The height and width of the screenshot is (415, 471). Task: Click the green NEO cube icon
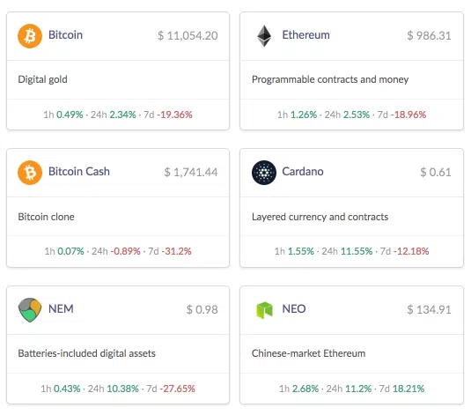coord(264,310)
